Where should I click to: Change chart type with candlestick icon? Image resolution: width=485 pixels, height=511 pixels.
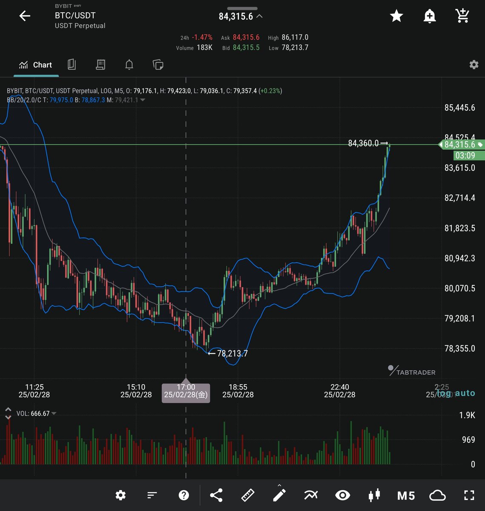pyautogui.click(x=374, y=495)
